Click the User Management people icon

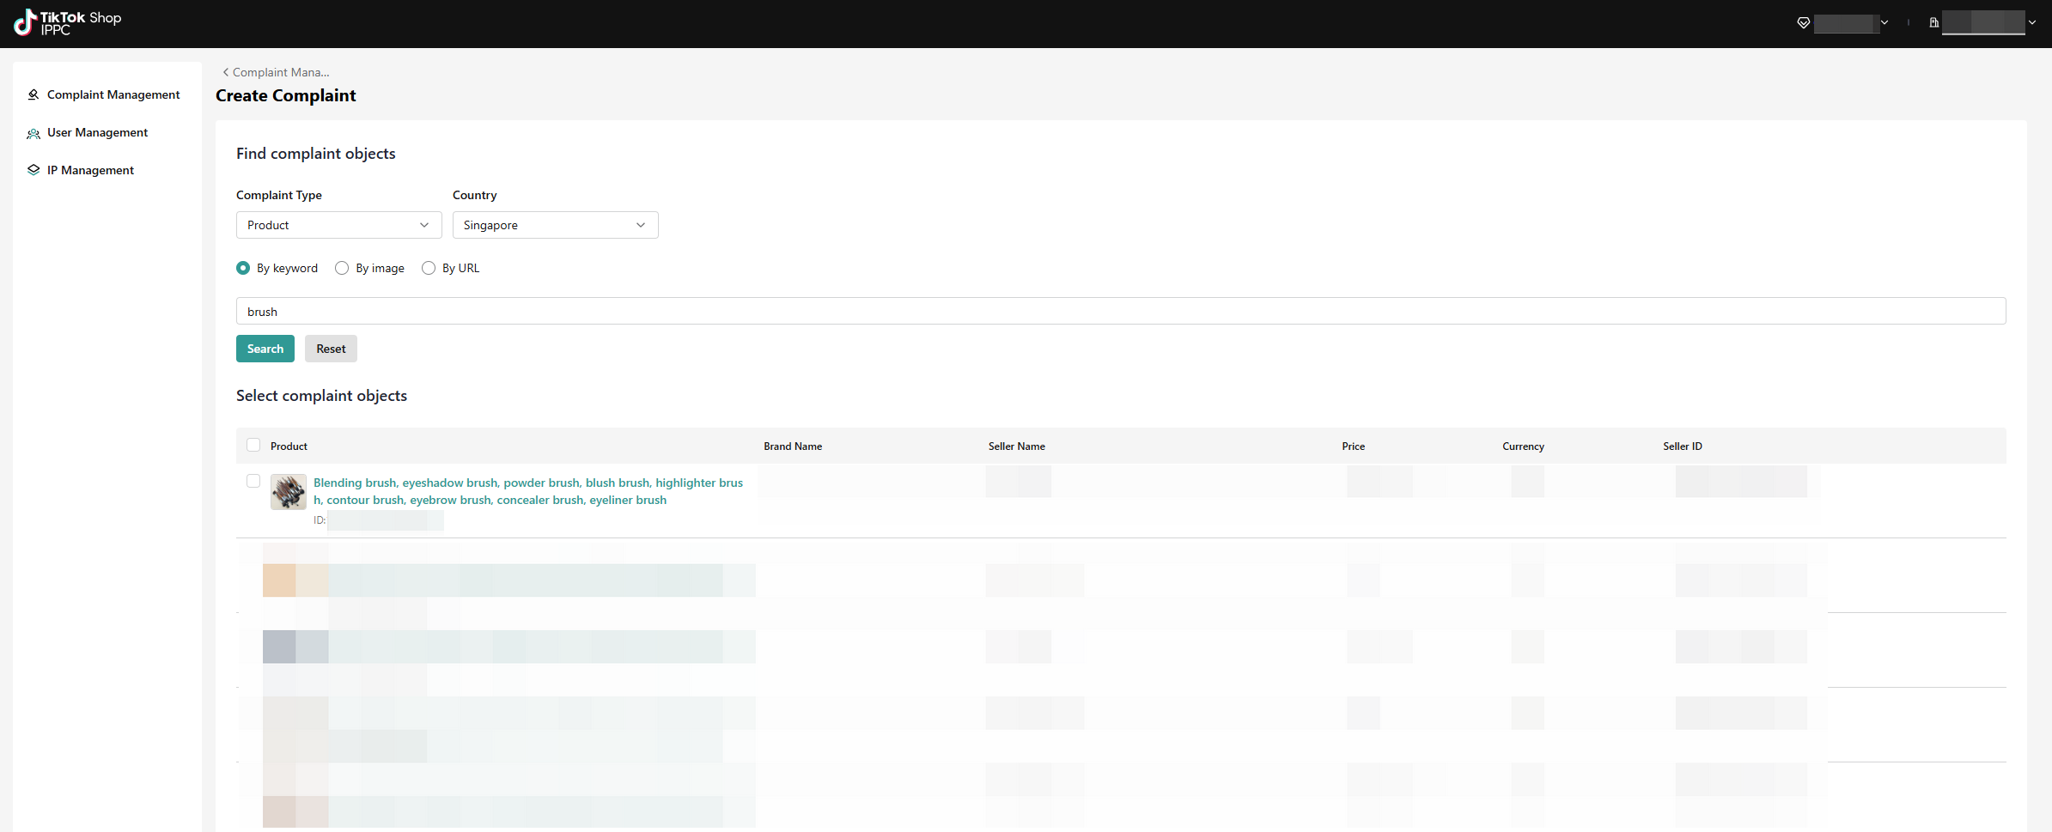(33, 133)
